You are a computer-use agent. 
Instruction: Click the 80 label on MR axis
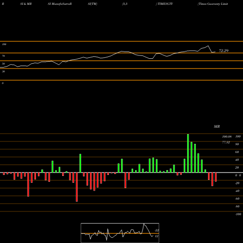point(237,144)
